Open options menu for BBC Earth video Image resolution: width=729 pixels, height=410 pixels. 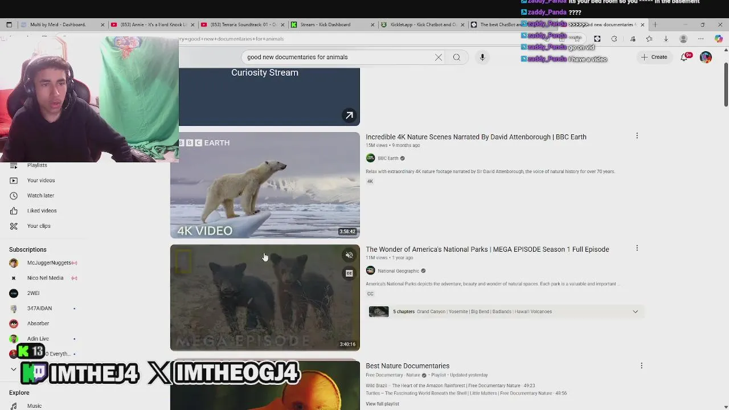(637, 136)
